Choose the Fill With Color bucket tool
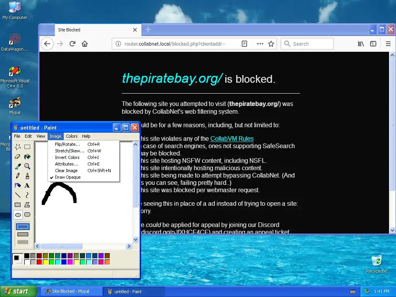Image resolution: width=396 pixels, height=297 pixels. click(27, 157)
